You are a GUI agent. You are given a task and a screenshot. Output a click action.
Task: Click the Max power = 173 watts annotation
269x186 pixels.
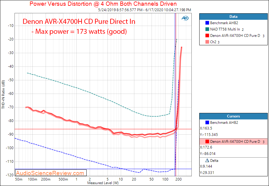click(x=79, y=32)
